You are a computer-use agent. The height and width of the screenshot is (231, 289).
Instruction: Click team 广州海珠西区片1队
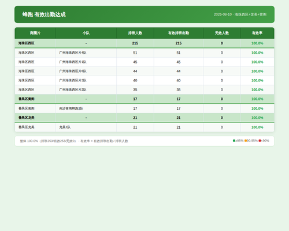[x=73, y=62]
